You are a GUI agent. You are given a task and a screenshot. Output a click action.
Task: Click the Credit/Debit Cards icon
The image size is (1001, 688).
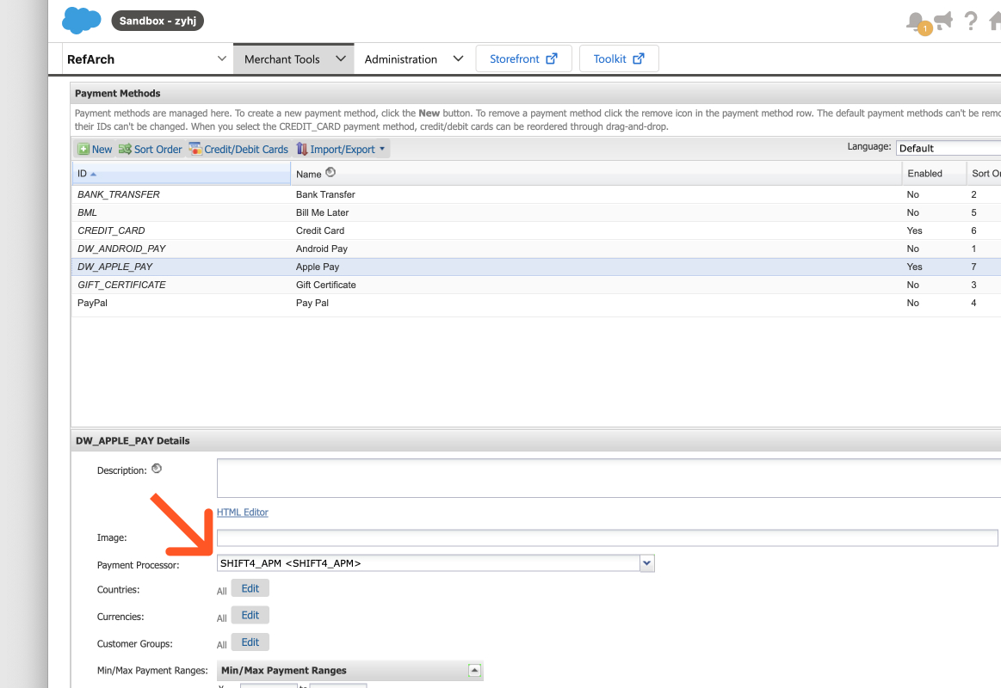click(195, 149)
